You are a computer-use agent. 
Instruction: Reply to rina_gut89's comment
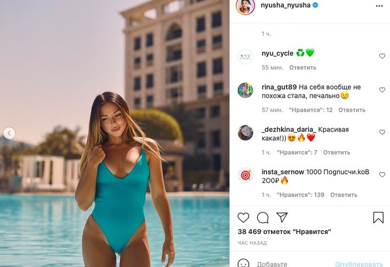pyautogui.click(x=352, y=110)
